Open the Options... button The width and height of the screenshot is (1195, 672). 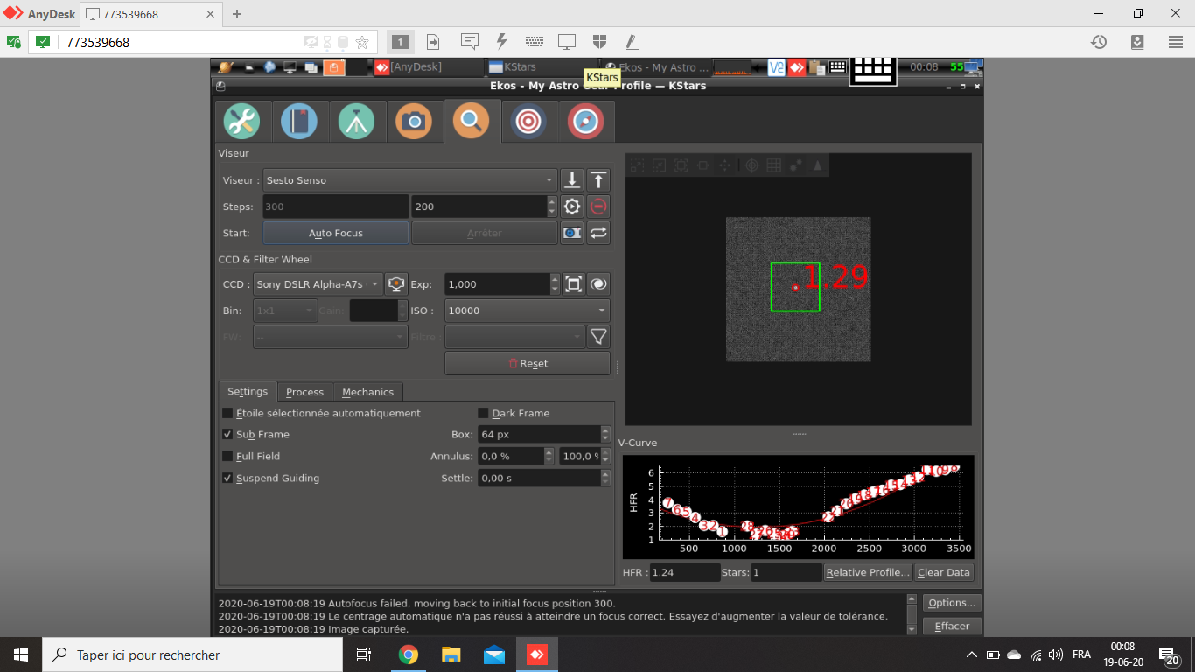tap(952, 603)
